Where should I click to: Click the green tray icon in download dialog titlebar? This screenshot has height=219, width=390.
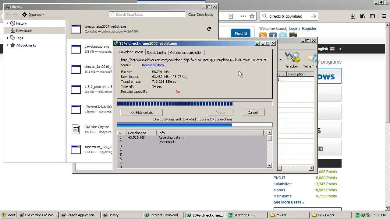coord(257,43)
